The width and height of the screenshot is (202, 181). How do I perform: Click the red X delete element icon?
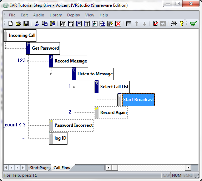[118, 24]
